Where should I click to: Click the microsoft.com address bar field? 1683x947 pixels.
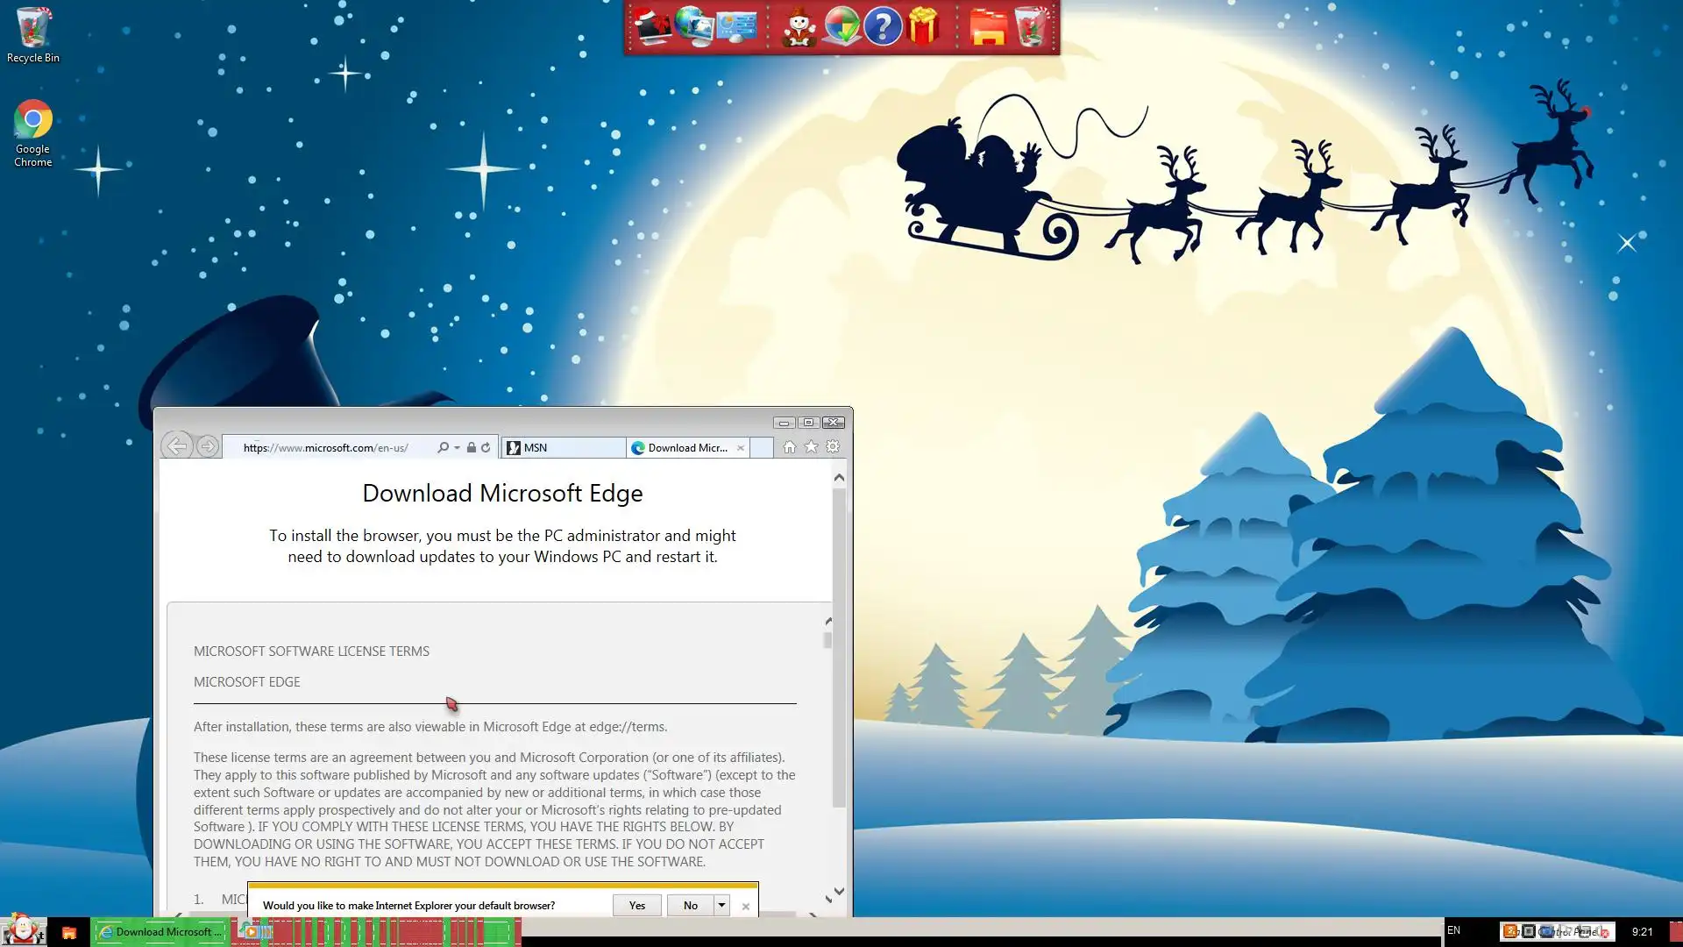(333, 447)
